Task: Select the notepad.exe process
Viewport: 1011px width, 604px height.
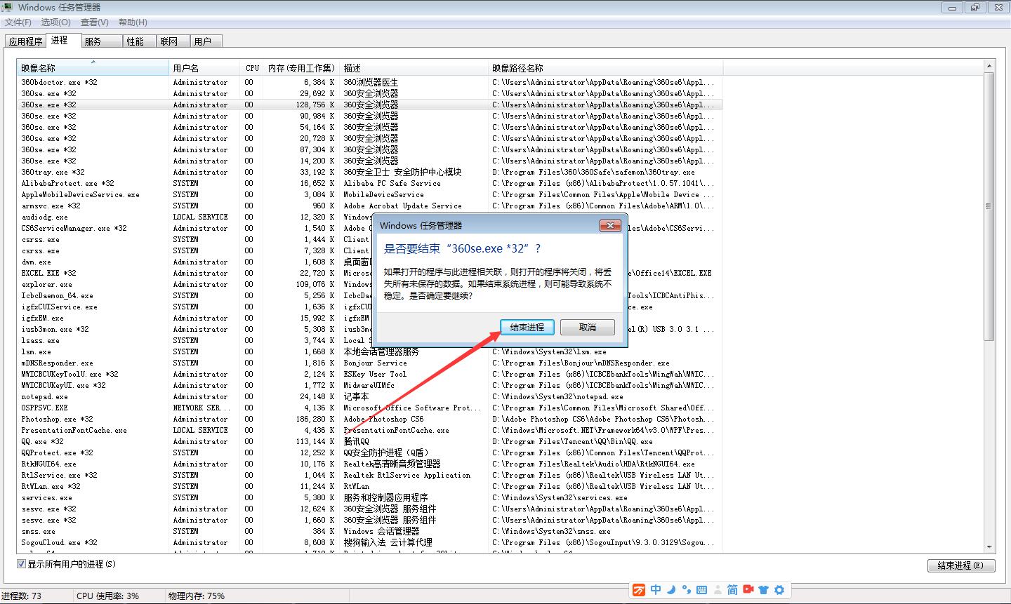Action: (370, 396)
